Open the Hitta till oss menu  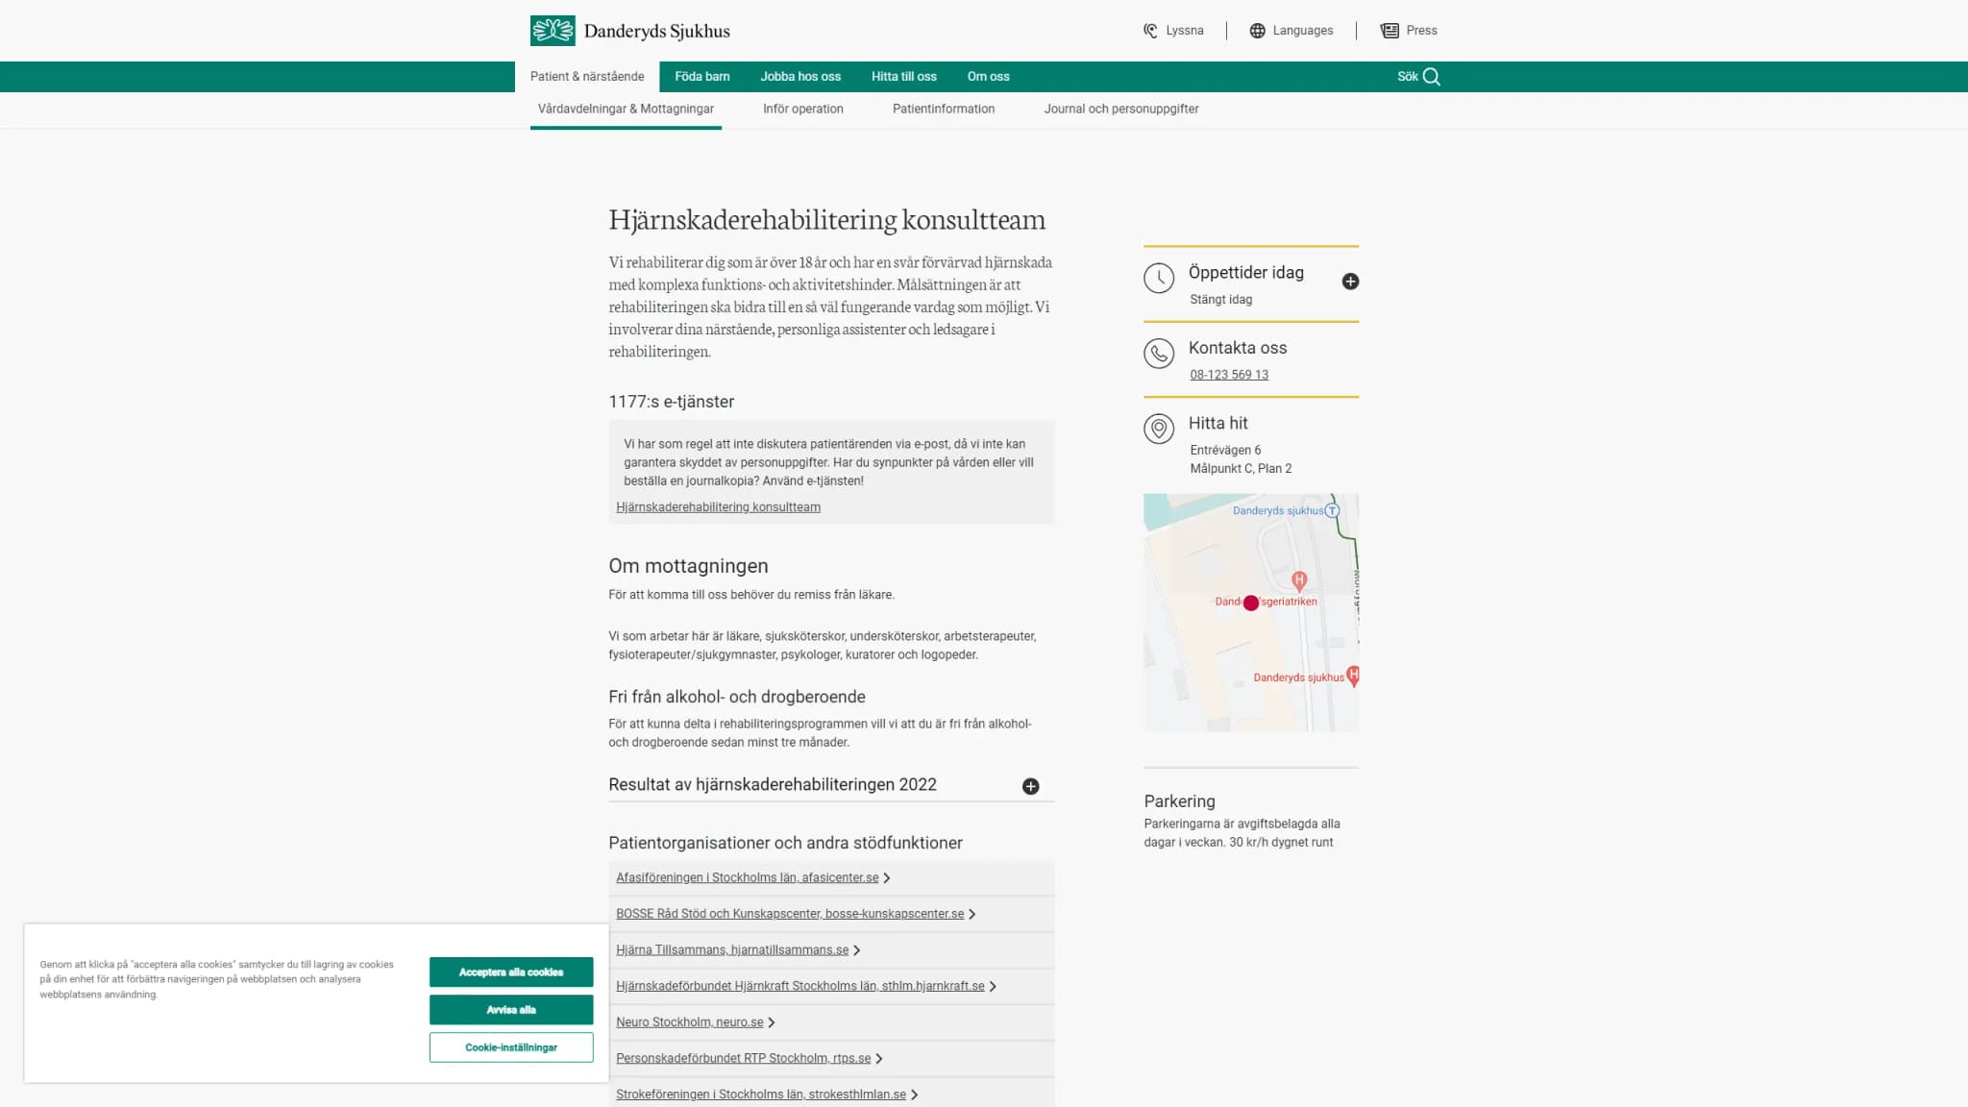point(904,77)
